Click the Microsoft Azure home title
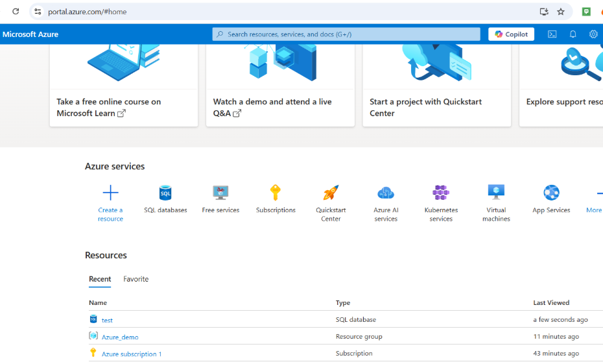The height and width of the screenshot is (364, 603). click(30, 34)
